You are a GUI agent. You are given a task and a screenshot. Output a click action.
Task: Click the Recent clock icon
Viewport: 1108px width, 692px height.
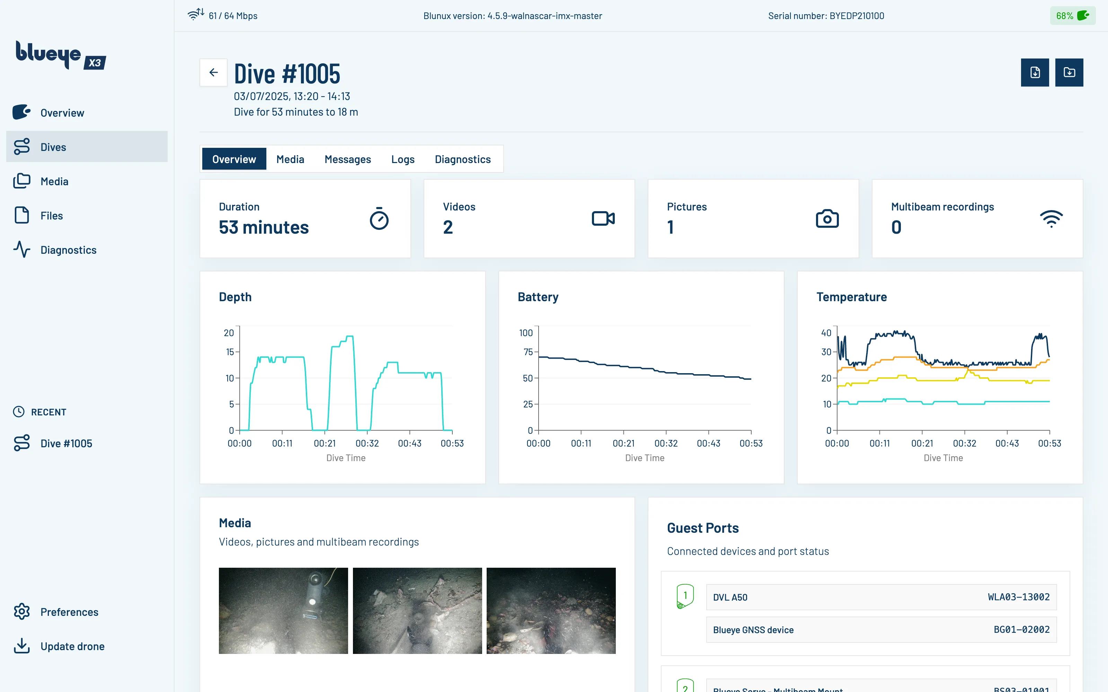pos(19,412)
